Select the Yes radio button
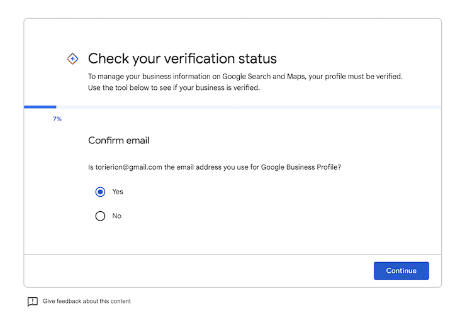 click(x=100, y=192)
